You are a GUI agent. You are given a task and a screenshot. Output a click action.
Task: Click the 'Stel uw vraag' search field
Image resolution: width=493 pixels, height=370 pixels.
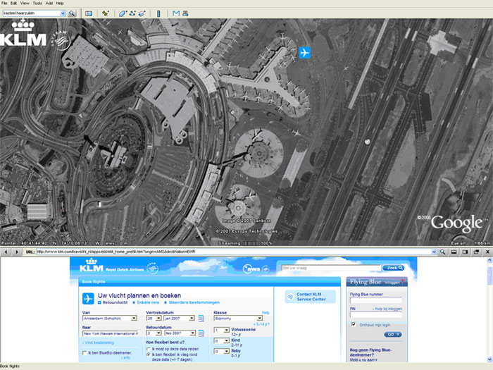(x=331, y=268)
